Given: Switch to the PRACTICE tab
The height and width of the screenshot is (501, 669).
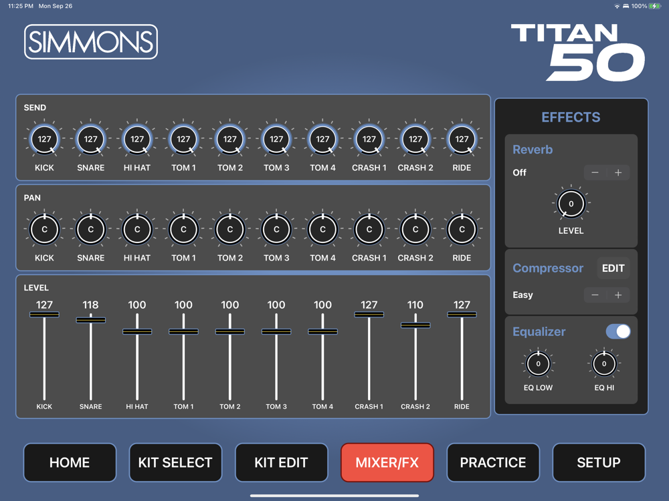Looking at the screenshot, I should click(493, 463).
